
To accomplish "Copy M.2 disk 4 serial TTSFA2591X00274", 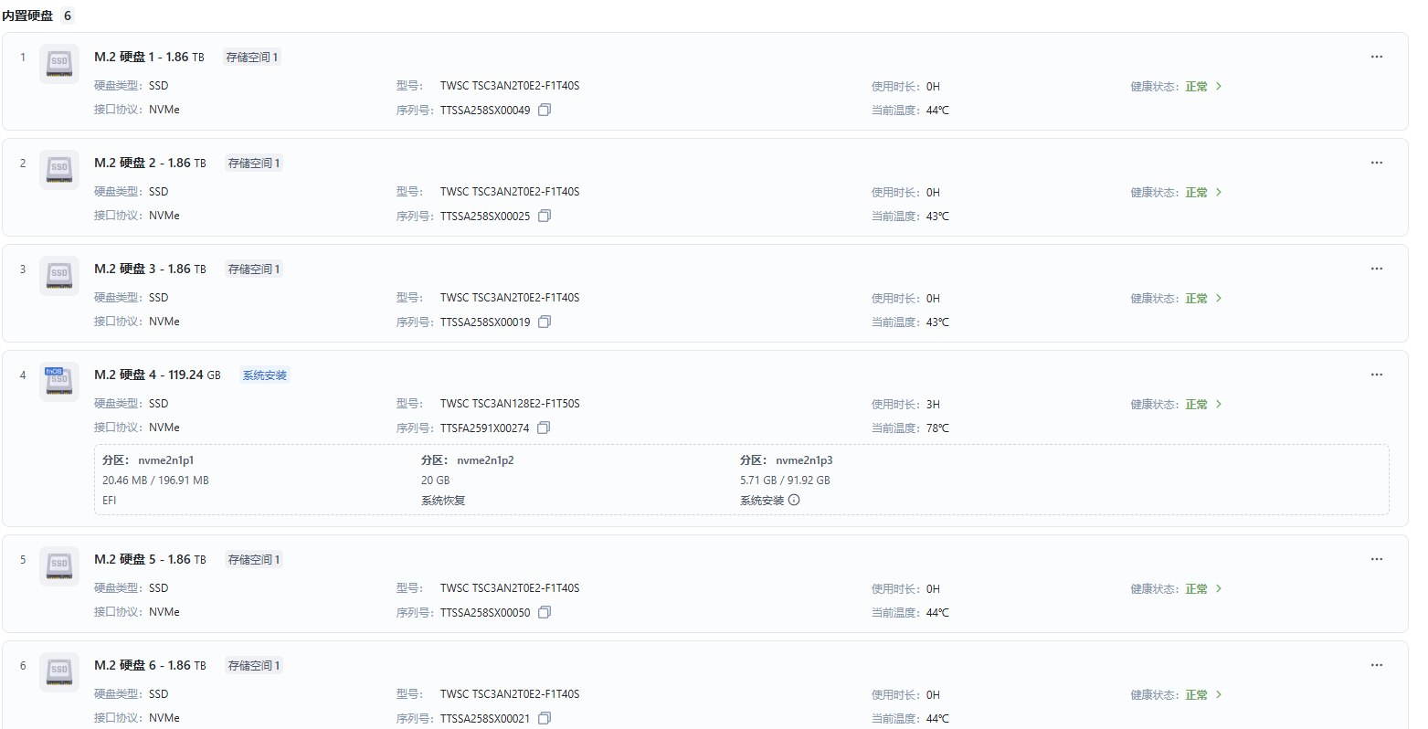I will tap(544, 428).
